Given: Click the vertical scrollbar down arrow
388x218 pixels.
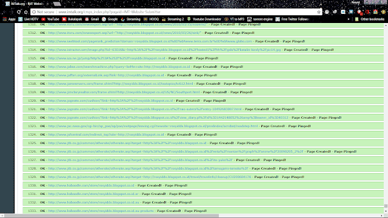Looking at the screenshot, I should [x=386, y=211].
